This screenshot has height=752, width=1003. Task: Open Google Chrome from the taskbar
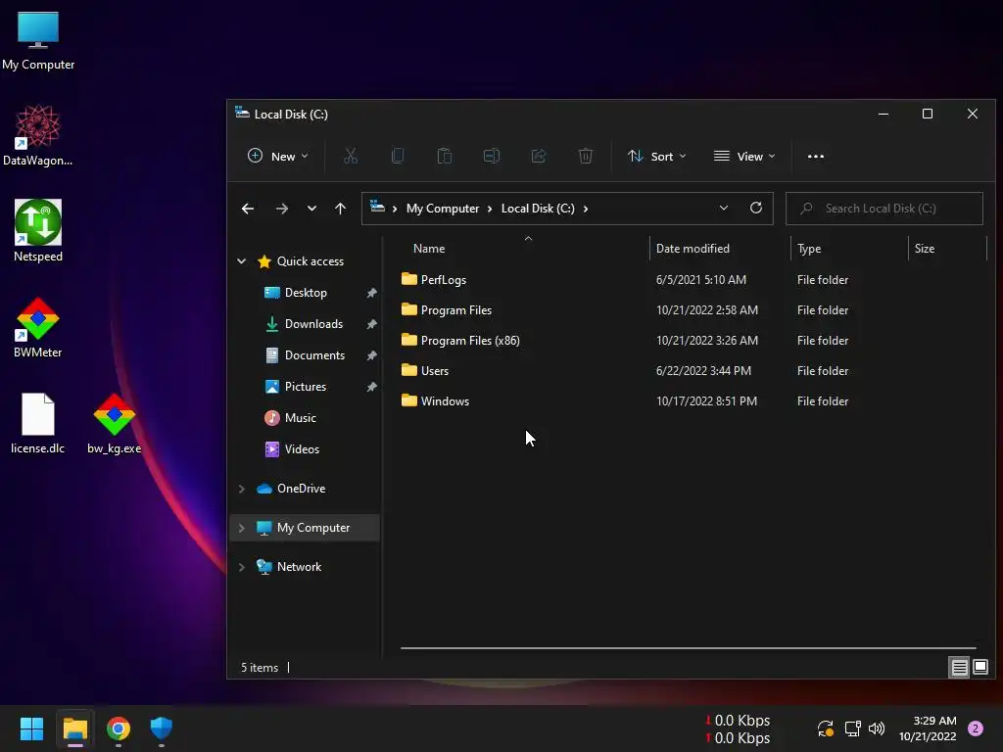tap(119, 728)
